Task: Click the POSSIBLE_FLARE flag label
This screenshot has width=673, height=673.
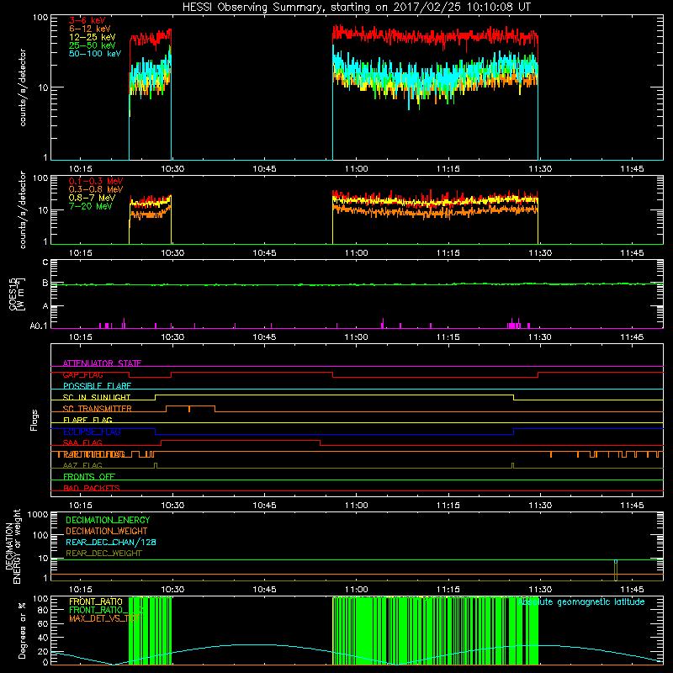Action: click(x=97, y=386)
